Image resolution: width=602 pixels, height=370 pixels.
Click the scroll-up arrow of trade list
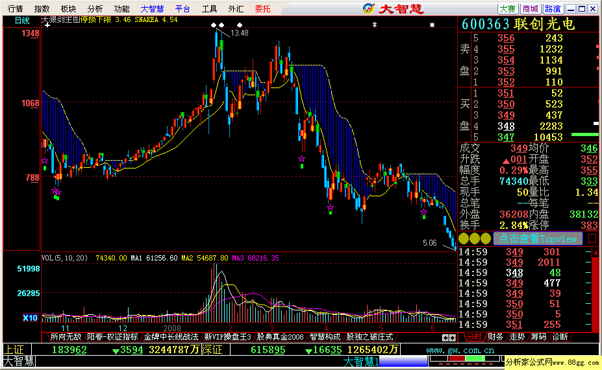[596, 252]
